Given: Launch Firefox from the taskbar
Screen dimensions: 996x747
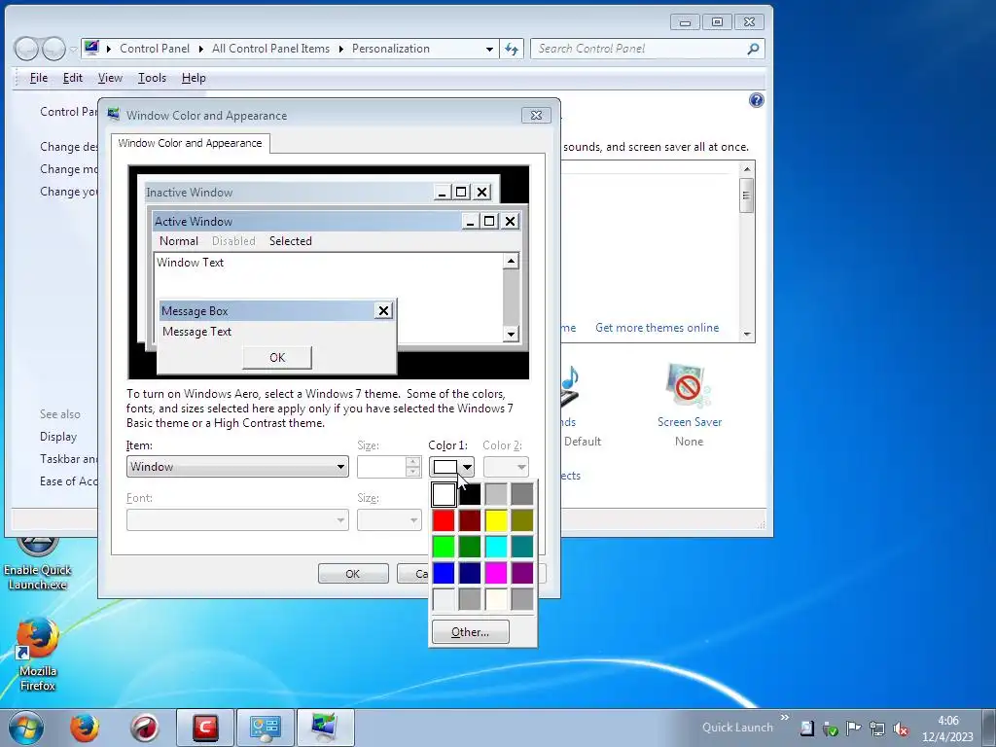Looking at the screenshot, I should tap(85, 728).
